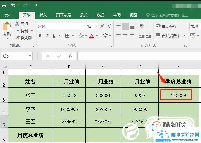Confirm formula entry with checkmark
Viewport: 201px width, 143px height.
coord(59,56)
